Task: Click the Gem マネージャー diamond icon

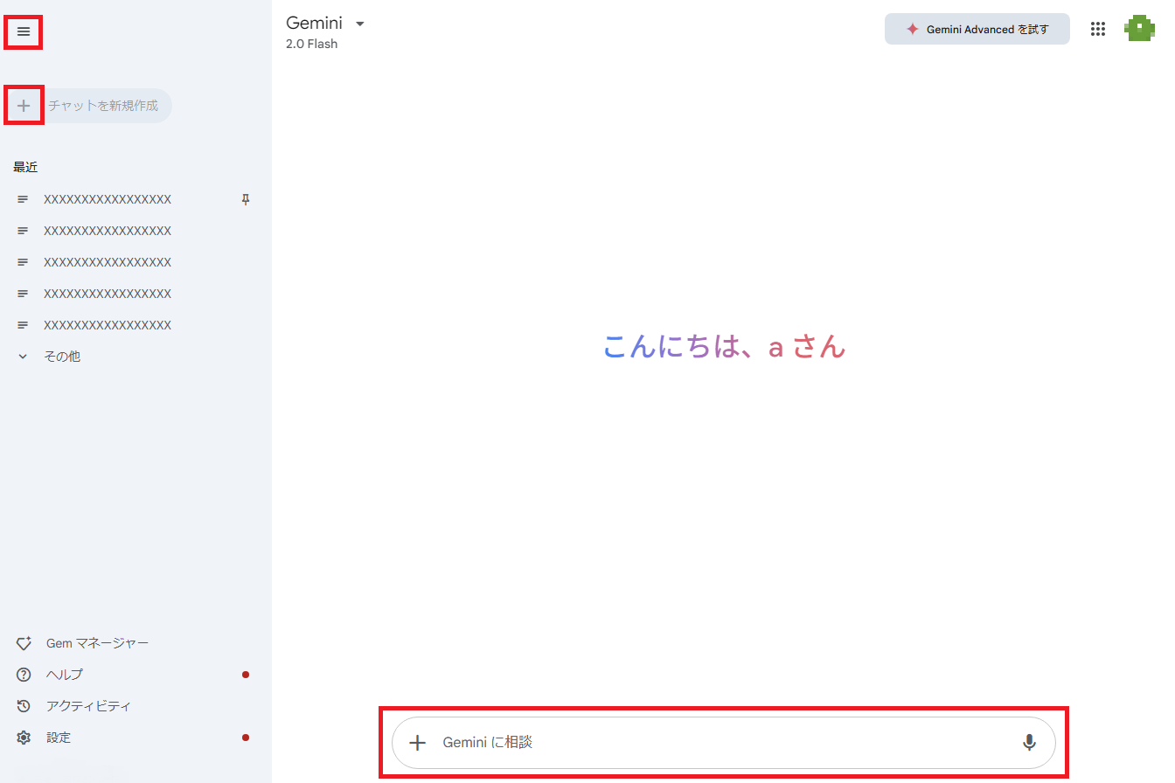Action: point(24,643)
